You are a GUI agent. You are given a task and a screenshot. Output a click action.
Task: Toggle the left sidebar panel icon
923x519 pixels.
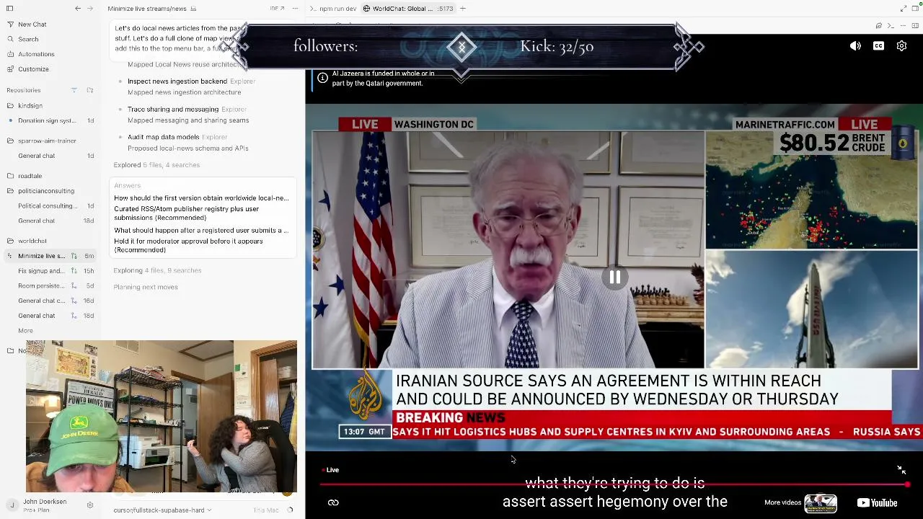coord(11,9)
